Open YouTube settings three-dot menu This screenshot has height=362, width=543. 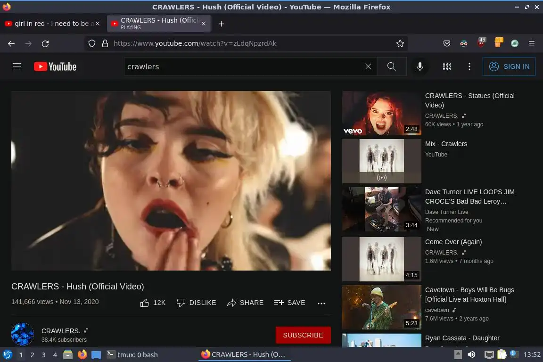469,66
